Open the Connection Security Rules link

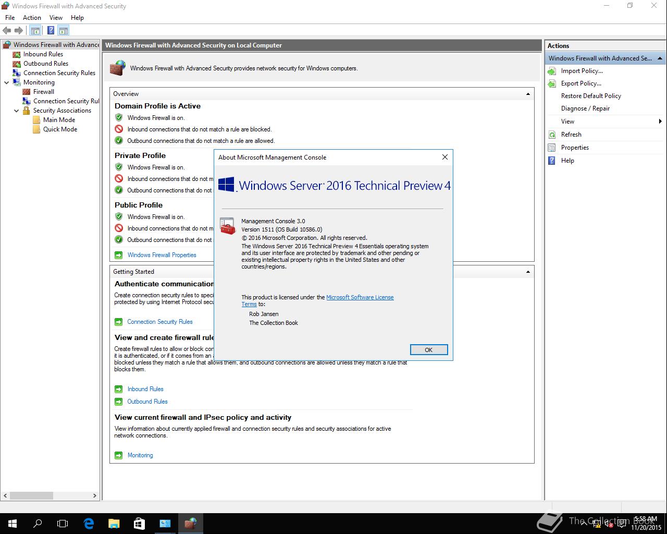[160, 322]
